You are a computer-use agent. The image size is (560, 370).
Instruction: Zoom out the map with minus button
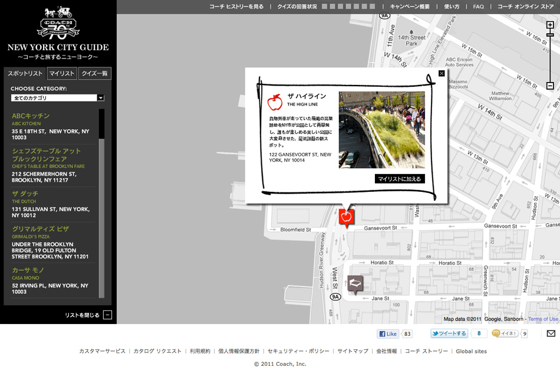point(550,86)
